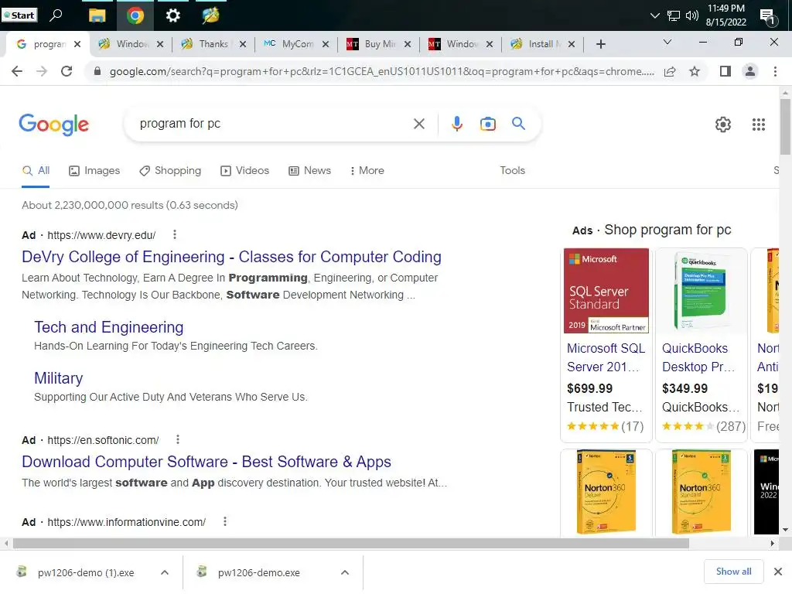Open QuickBooks Desktop product link
Screen dimensions: 792x594
[x=699, y=357]
